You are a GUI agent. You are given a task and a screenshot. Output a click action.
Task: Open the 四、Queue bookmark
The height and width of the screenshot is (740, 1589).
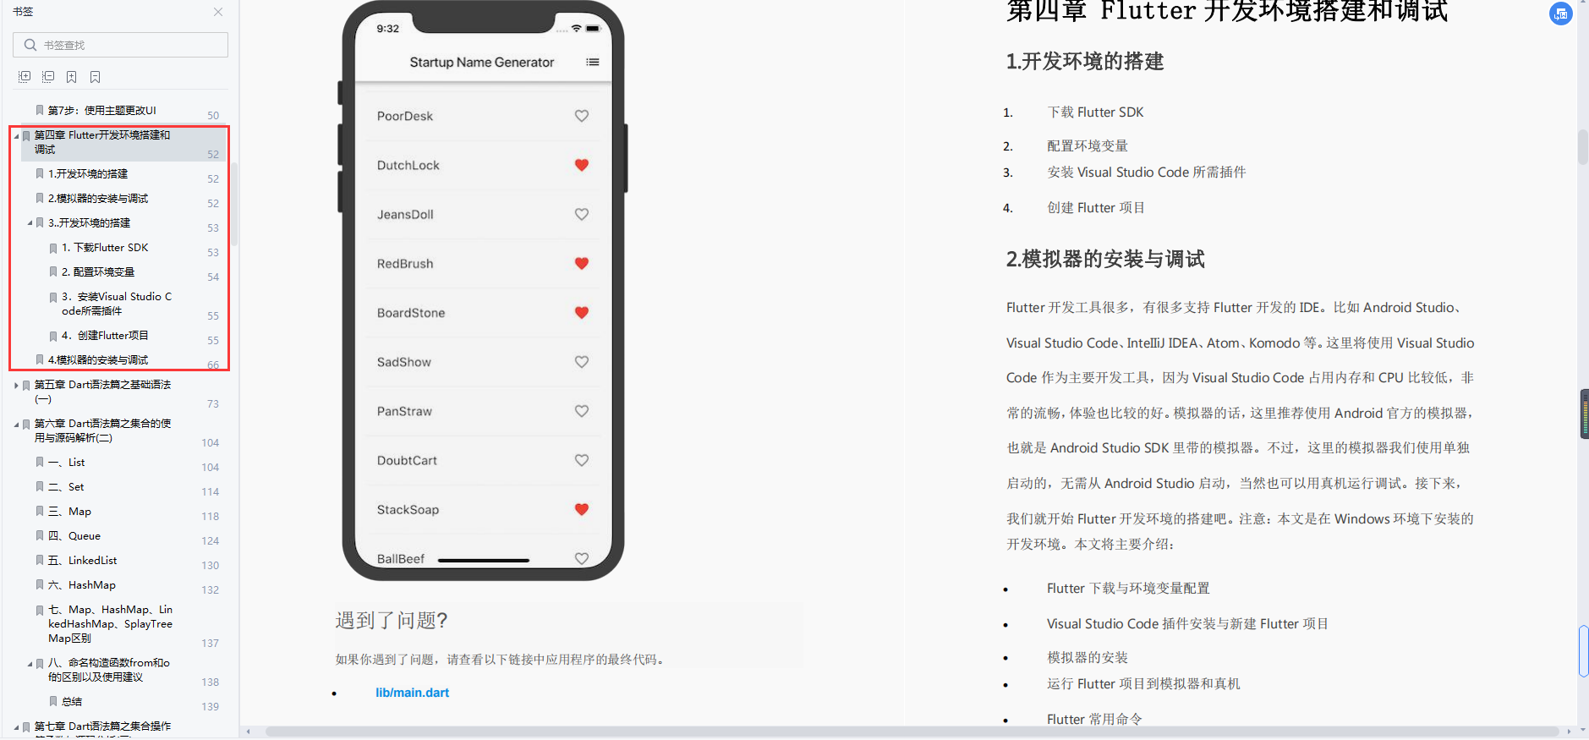click(74, 536)
